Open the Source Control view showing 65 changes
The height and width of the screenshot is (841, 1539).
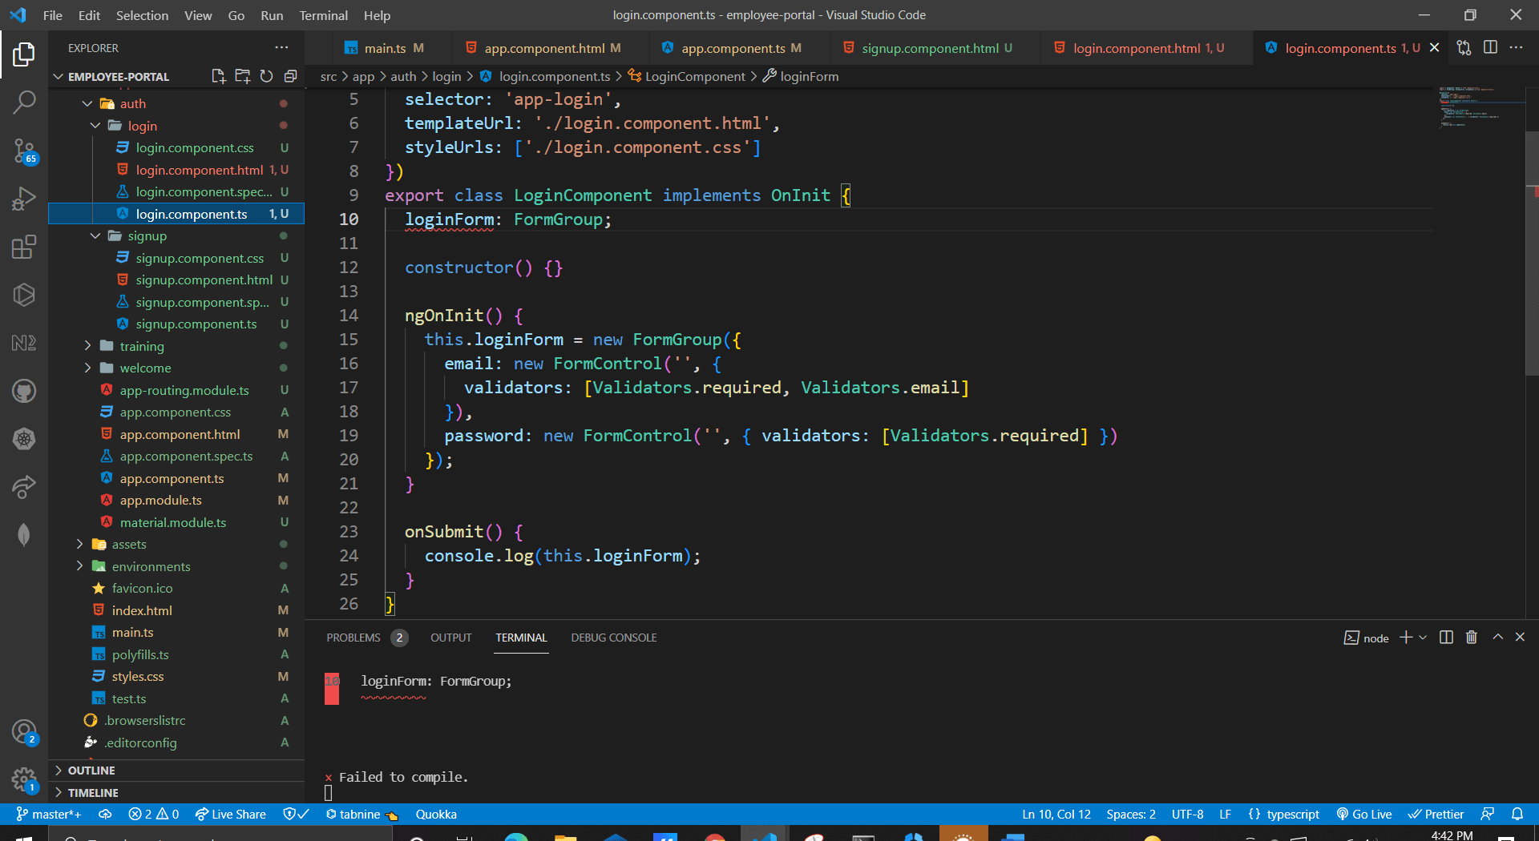coord(24,152)
